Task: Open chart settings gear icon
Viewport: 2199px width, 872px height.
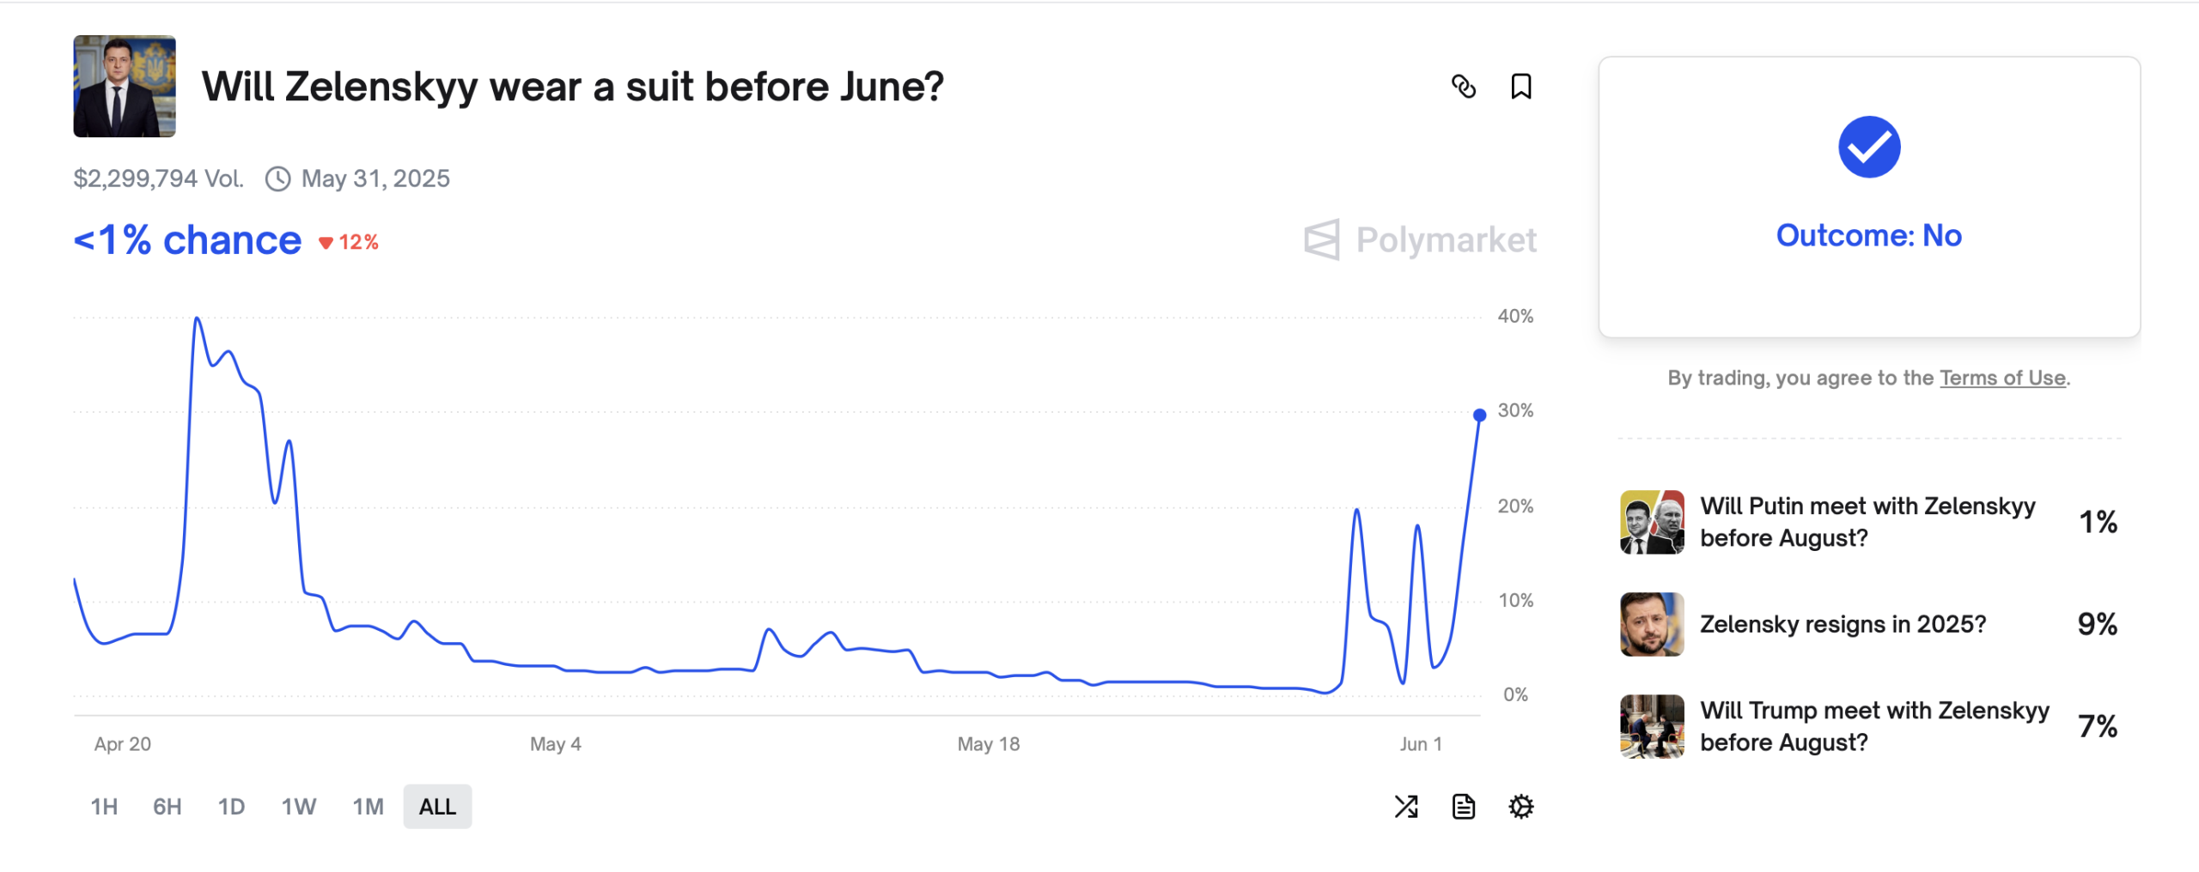Action: click(x=1521, y=806)
